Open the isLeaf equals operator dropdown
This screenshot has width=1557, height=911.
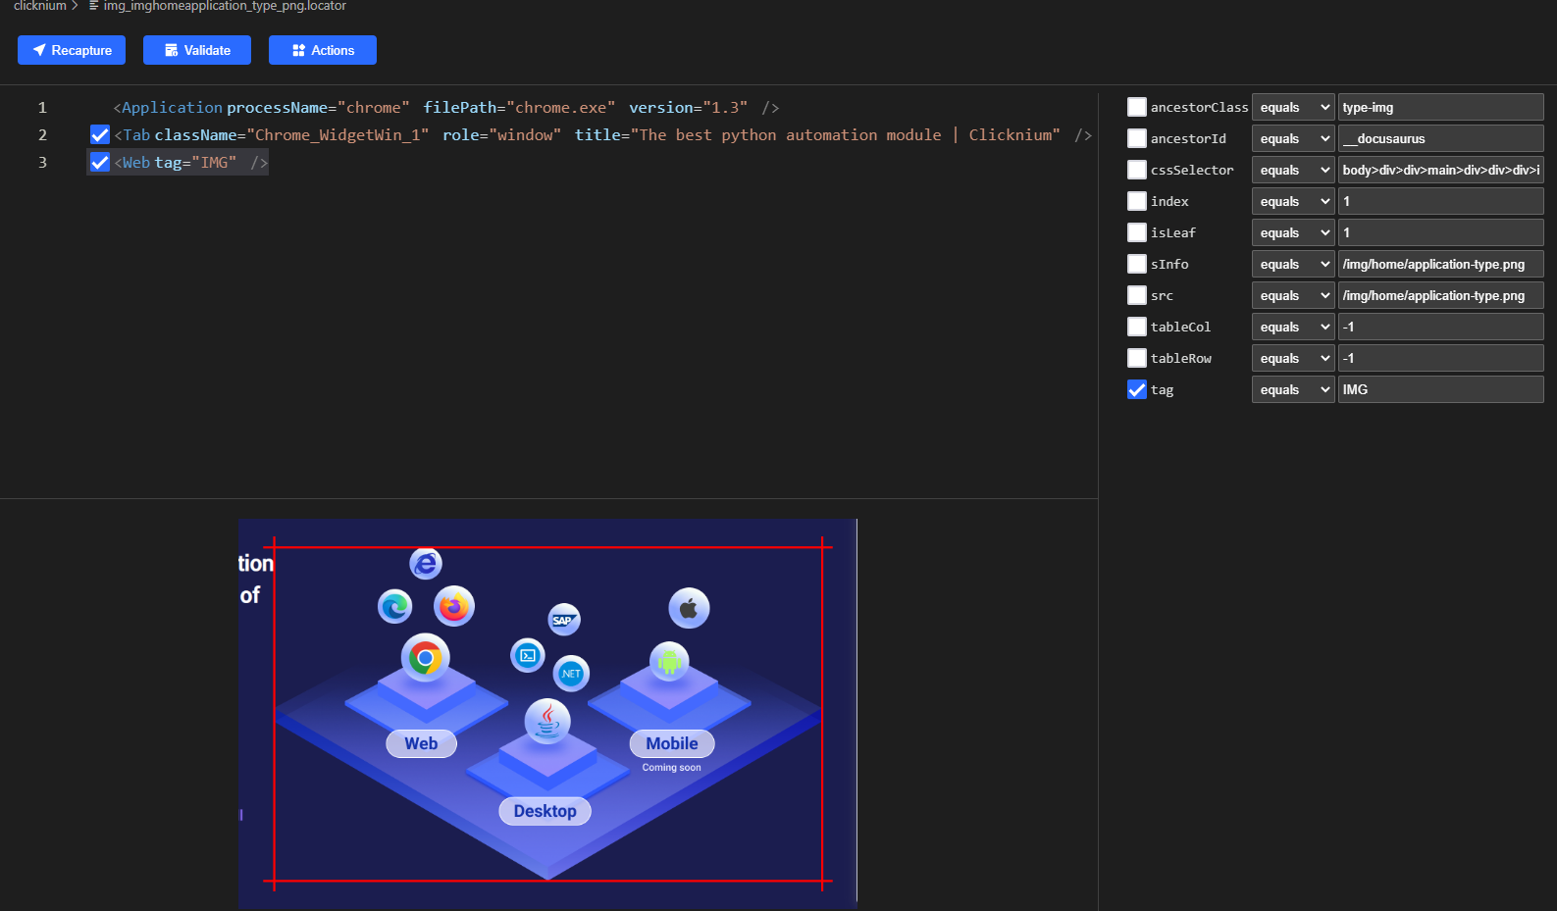coord(1293,232)
